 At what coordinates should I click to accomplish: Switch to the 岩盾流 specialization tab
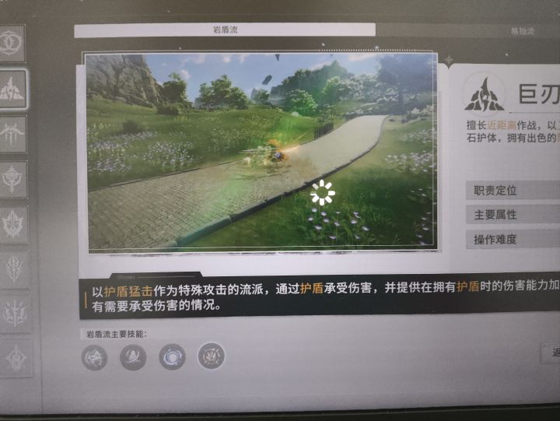225,30
